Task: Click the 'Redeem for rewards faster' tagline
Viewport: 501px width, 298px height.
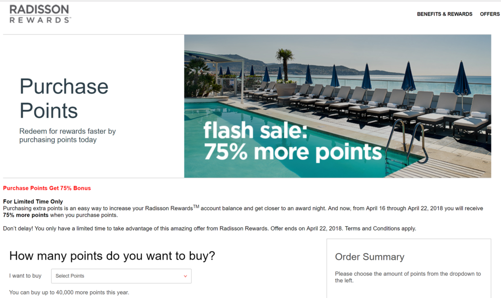Action: (x=68, y=135)
